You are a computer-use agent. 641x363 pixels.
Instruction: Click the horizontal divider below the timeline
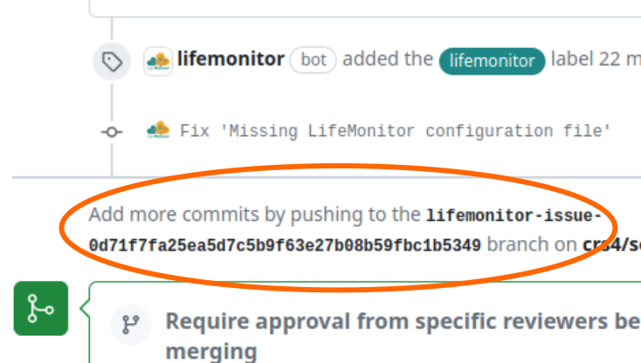click(x=327, y=178)
